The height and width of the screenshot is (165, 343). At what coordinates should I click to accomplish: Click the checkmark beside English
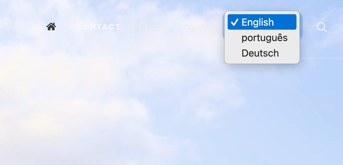point(234,22)
